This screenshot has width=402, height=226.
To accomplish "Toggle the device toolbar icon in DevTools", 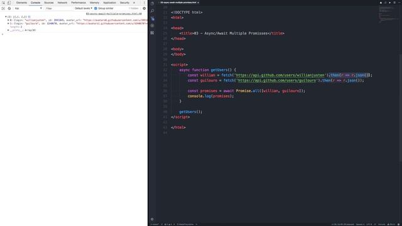I will pyautogui.click(x=9, y=3).
